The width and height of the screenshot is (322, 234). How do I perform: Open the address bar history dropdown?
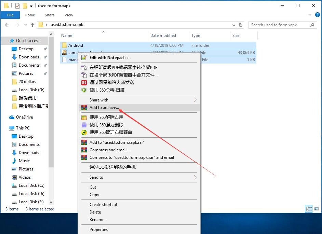234,25
